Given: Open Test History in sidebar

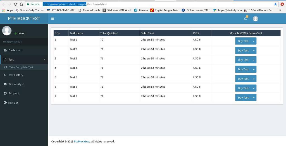Looking at the screenshot, I should pos(16,75).
